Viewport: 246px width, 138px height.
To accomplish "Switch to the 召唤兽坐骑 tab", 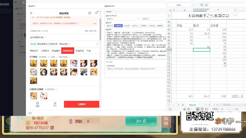I will click(x=68, y=51).
